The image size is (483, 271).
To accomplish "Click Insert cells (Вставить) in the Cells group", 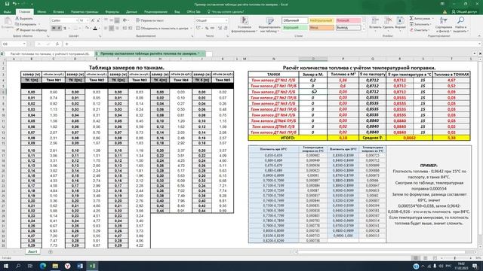I will pyautogui.click(x=375, y=23).
